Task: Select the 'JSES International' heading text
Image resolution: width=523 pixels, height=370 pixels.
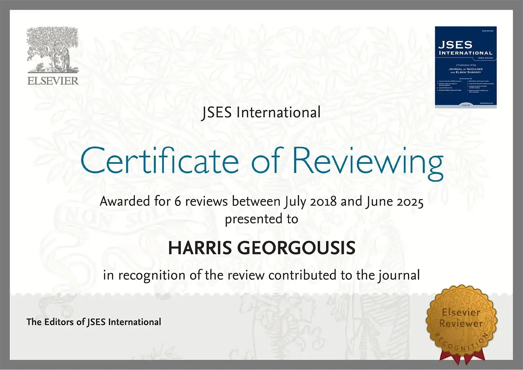Action: click(x=261, y=113)
